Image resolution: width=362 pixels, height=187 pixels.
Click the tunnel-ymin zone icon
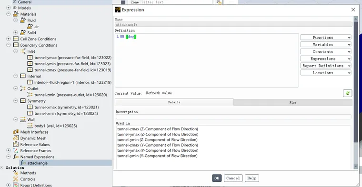(x=30, y=64)
